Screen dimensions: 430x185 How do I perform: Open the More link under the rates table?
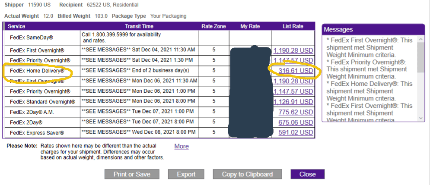[182, 147]
